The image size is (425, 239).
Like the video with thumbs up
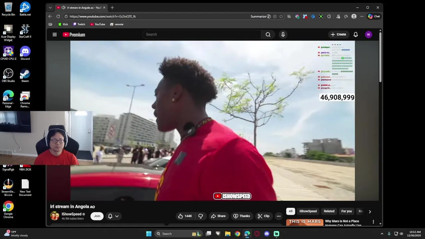click(x=185, y=216)
